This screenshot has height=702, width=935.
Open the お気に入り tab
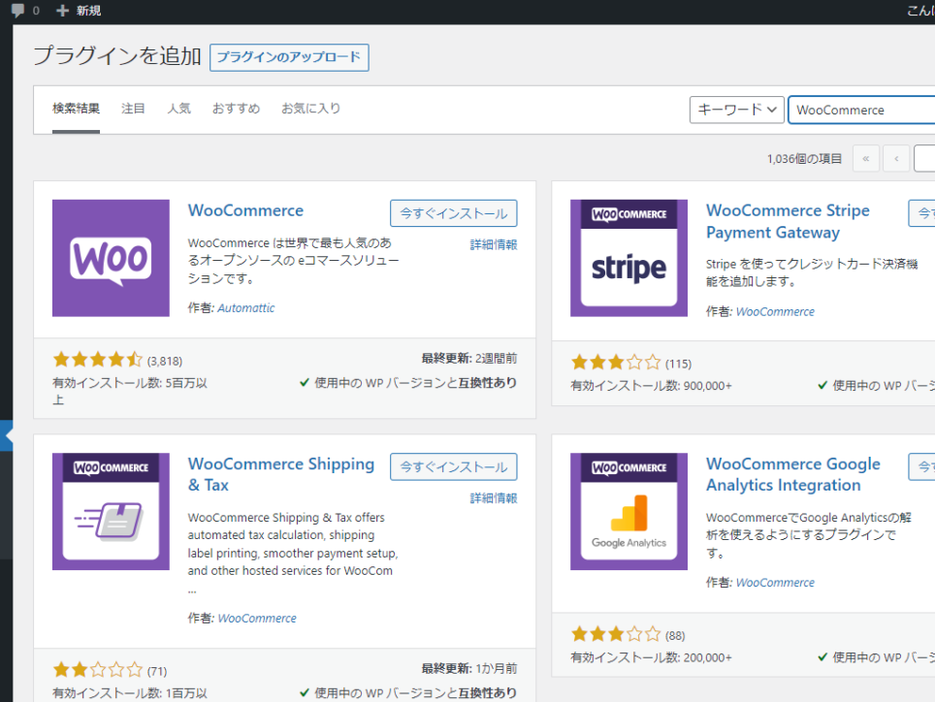(x=310, y=109)
